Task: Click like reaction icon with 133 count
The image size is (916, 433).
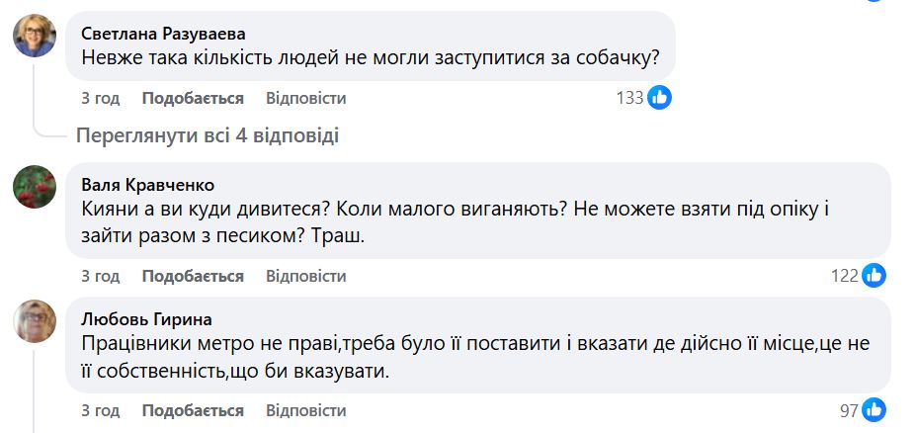Action: coord(660,97)
